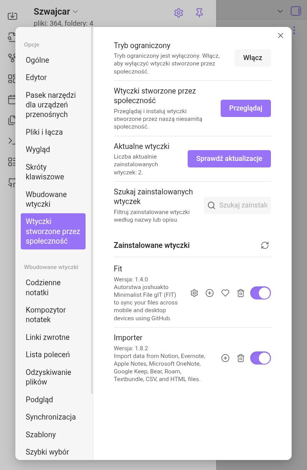Refresh installed plugins with the reload icon
Screen dimensions: 307x470
(265, 245)
